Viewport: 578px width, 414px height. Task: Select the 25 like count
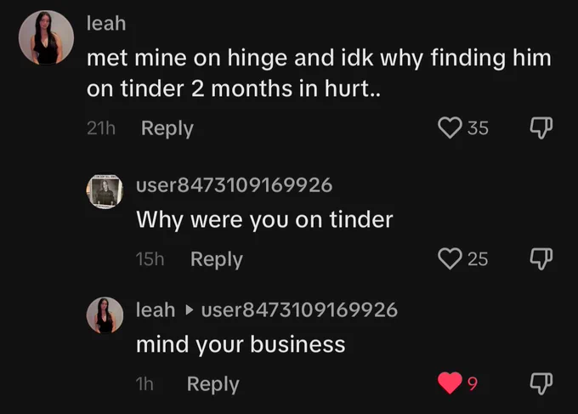point(478,259)
